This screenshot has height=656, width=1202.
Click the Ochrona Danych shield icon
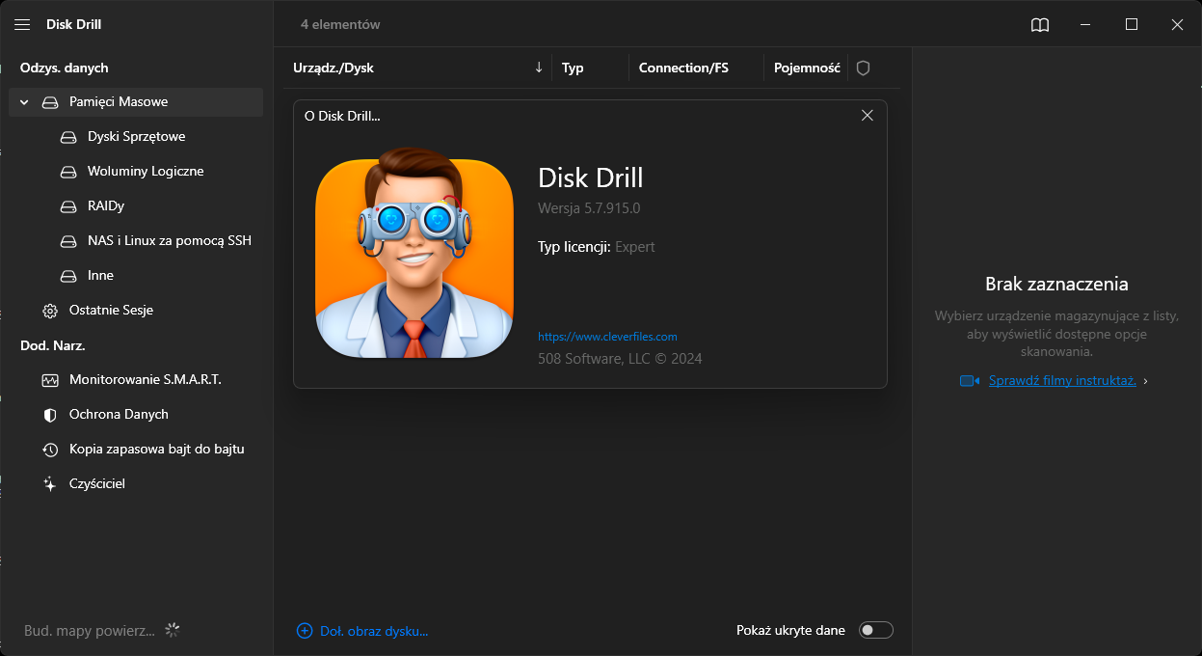coord(50,415)
